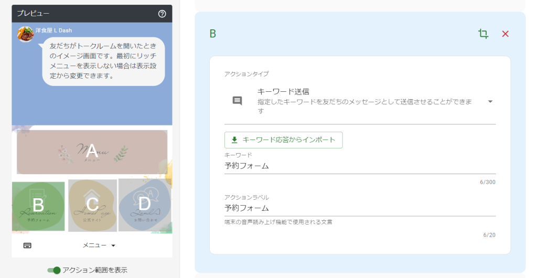Screen dimensions: 537x278
Task: Click the キーワード送信 action type label
Action: pyautogui.click(x=283, y=91)
